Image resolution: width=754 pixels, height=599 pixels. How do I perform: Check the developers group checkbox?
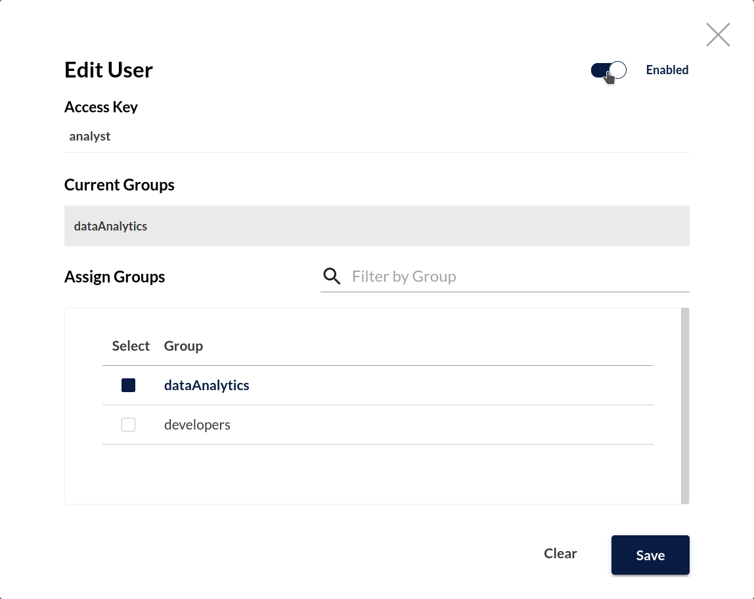128,424
